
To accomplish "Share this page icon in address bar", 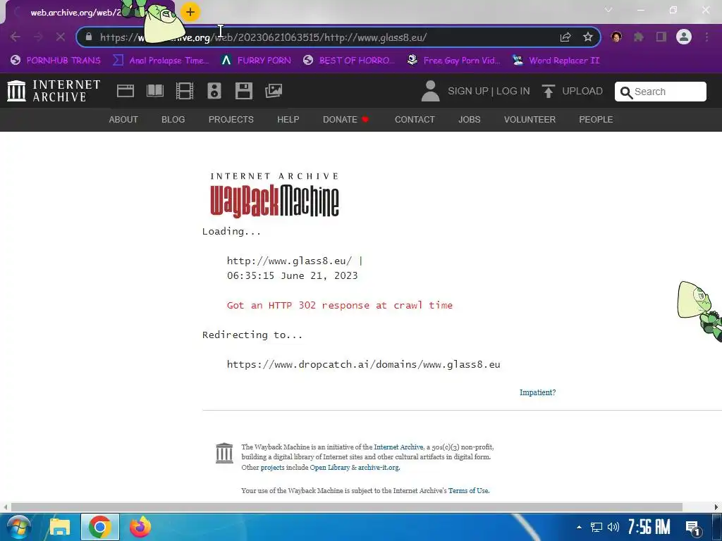I will [x=565, y=37].
